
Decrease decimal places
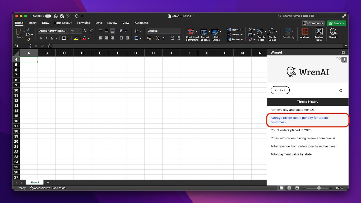pos(179,38)
